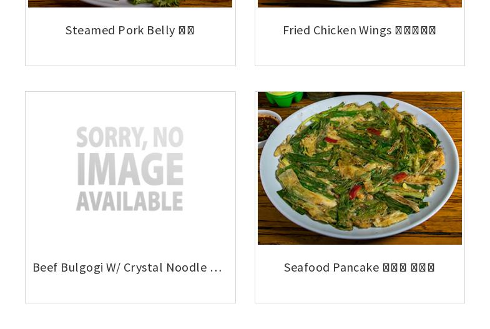Open the Fried Chicken Wings item title

click(360, 31)
